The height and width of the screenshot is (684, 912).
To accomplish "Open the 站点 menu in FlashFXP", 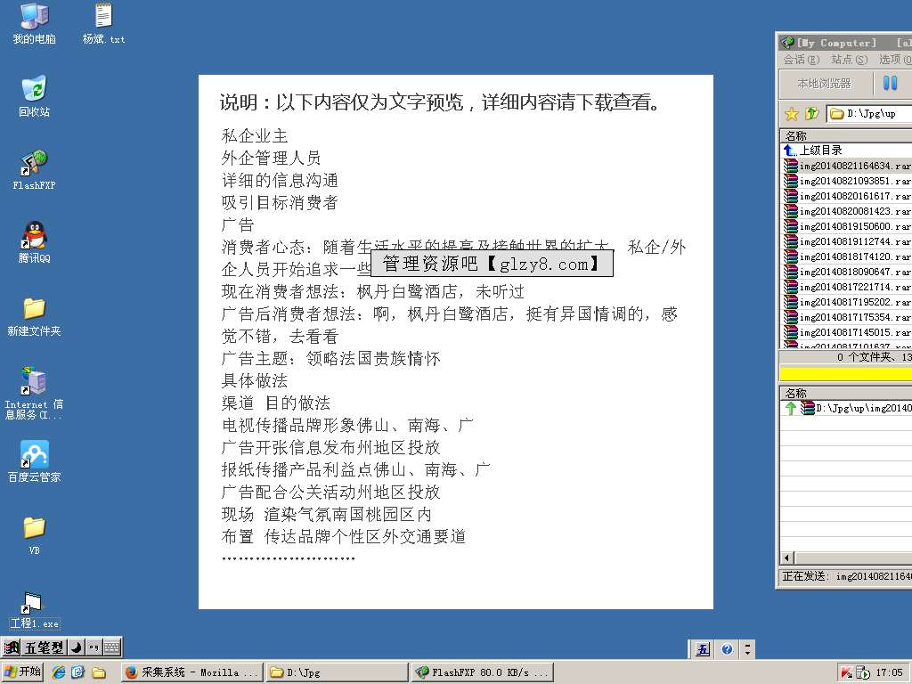I will point(849,60).
